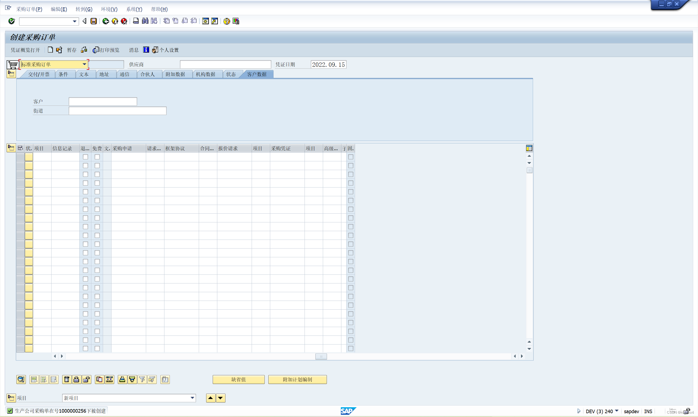Screen dimensions: 698x417
Task: Click the table column configuration icon
Action: [529, 148]
